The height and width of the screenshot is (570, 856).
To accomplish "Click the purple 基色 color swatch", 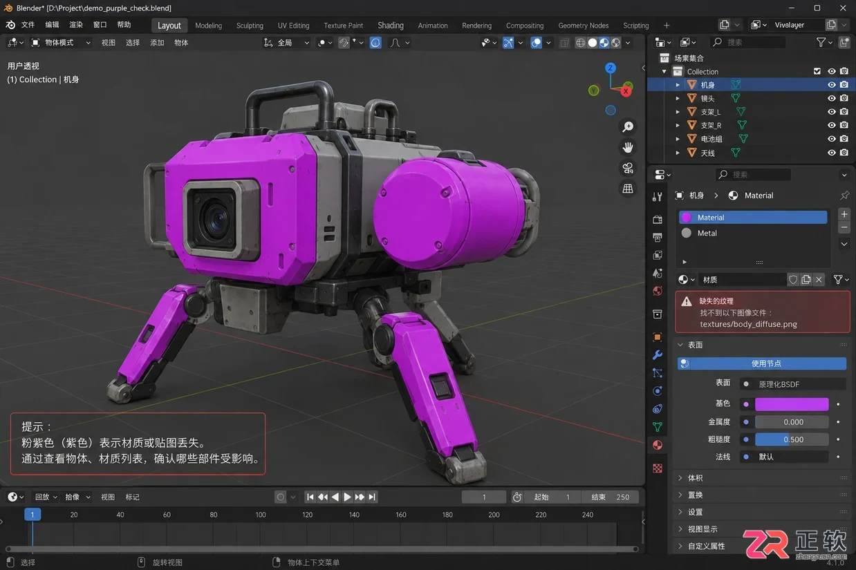I will pos(792,404).
